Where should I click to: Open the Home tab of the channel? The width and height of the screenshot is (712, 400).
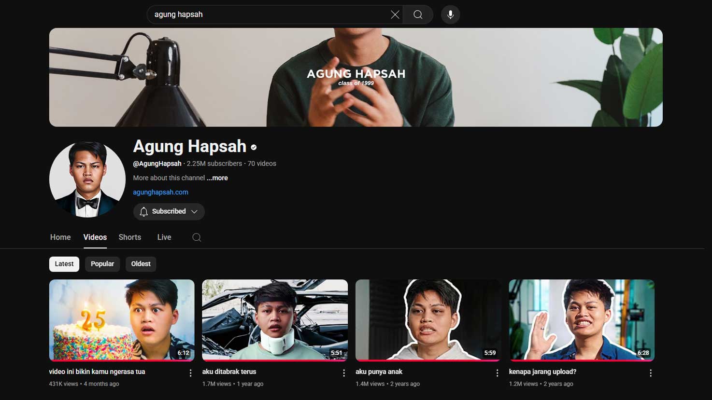click(x=60, y=237)
